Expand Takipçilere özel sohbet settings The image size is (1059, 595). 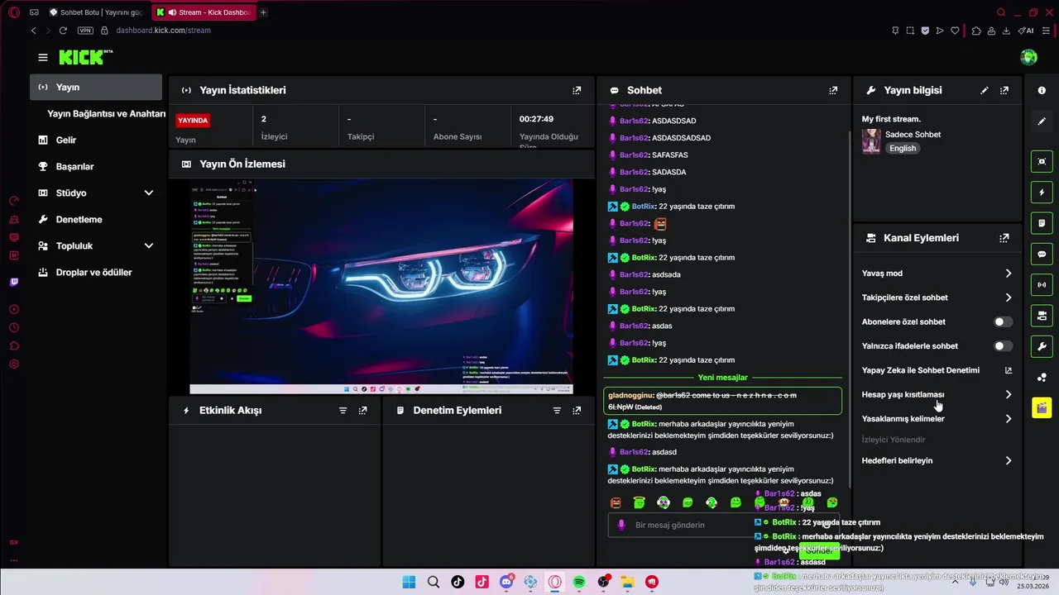click(1009, 297)
